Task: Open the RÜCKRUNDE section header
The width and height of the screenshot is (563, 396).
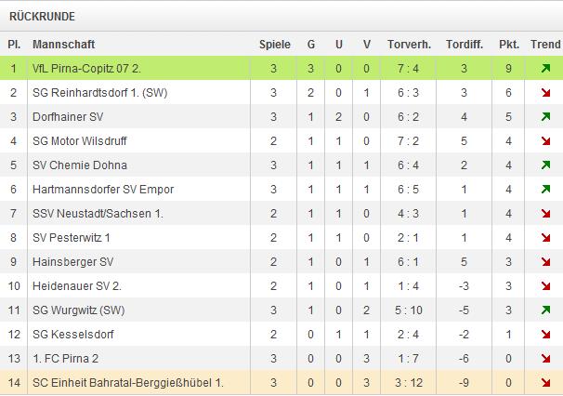Action: coord(42,17)
